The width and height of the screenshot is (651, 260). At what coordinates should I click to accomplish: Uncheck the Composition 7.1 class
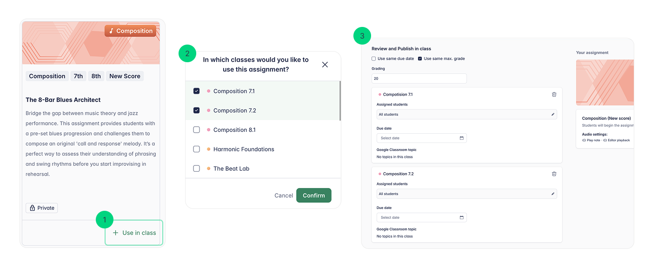tap(197, 91)
